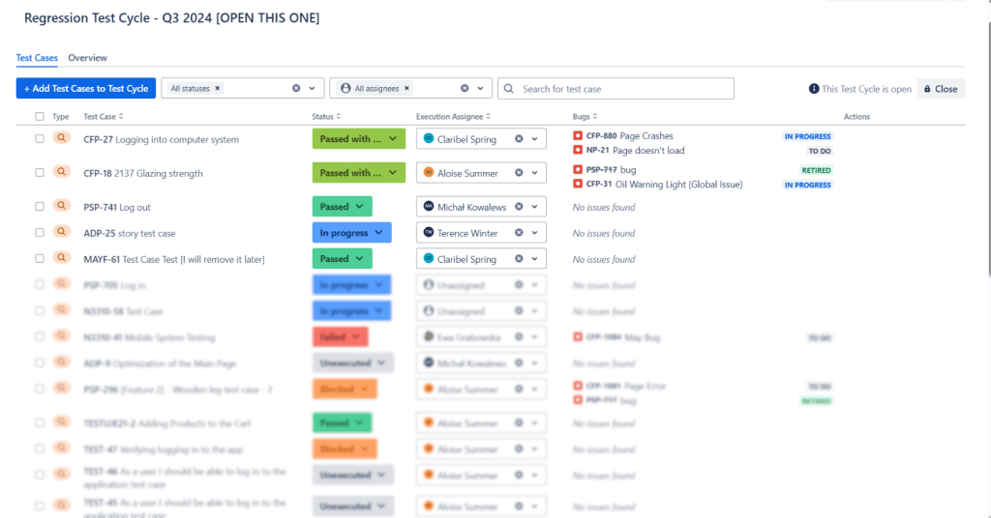Click the Regression Test Cycle - Q3 2024 title
The image size is (991, 518).
[172, 17]
